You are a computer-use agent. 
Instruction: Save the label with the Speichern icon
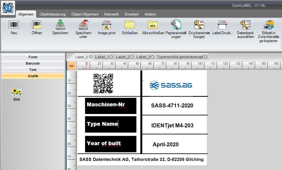click(x=60, y=25)
